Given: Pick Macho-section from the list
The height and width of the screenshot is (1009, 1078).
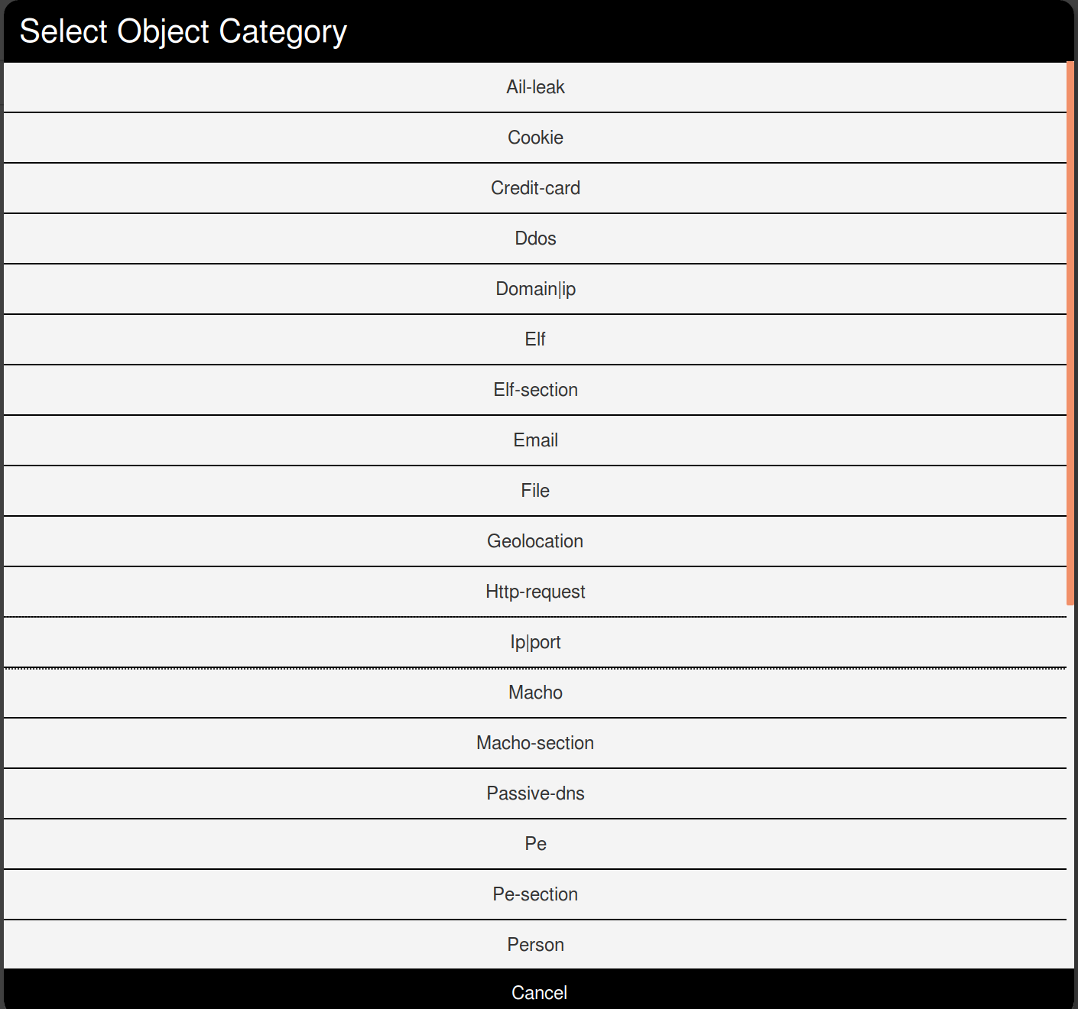Looking at the screenshot, I should pos(535,743).
